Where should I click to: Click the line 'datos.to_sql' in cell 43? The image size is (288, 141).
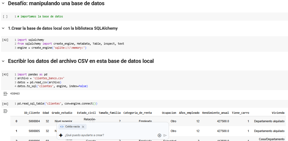53,86
